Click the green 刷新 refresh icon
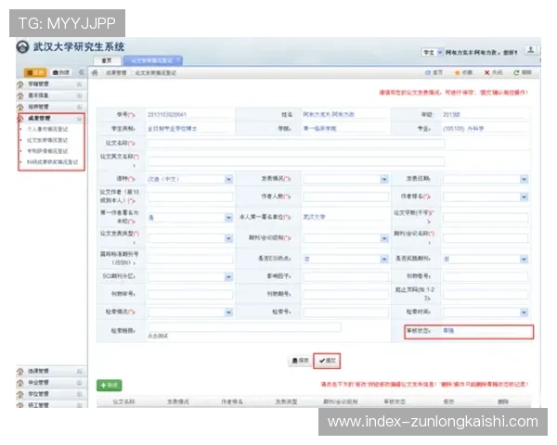This screenshot has width=557, height=445. [x=516, y=72]
